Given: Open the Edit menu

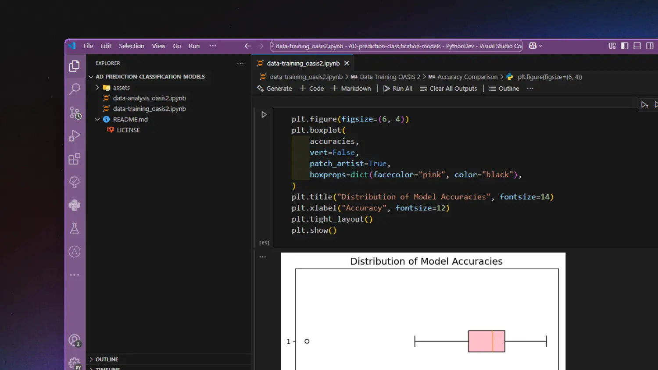Looking at the screenshot, I should [x=106, y=46].
